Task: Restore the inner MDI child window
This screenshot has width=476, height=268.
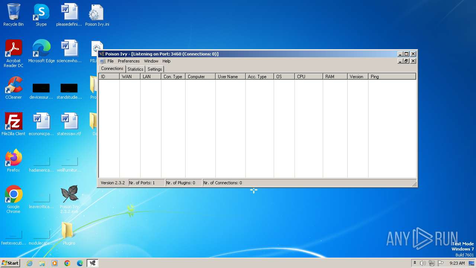Action: click(x=406, y=61)
